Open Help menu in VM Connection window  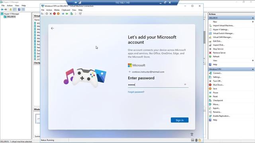click(80, 10)
